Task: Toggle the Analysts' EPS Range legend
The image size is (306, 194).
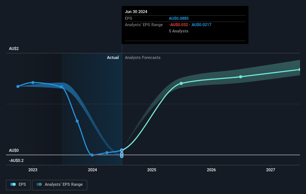Action: pyautogui.click(x=60, y=185)
